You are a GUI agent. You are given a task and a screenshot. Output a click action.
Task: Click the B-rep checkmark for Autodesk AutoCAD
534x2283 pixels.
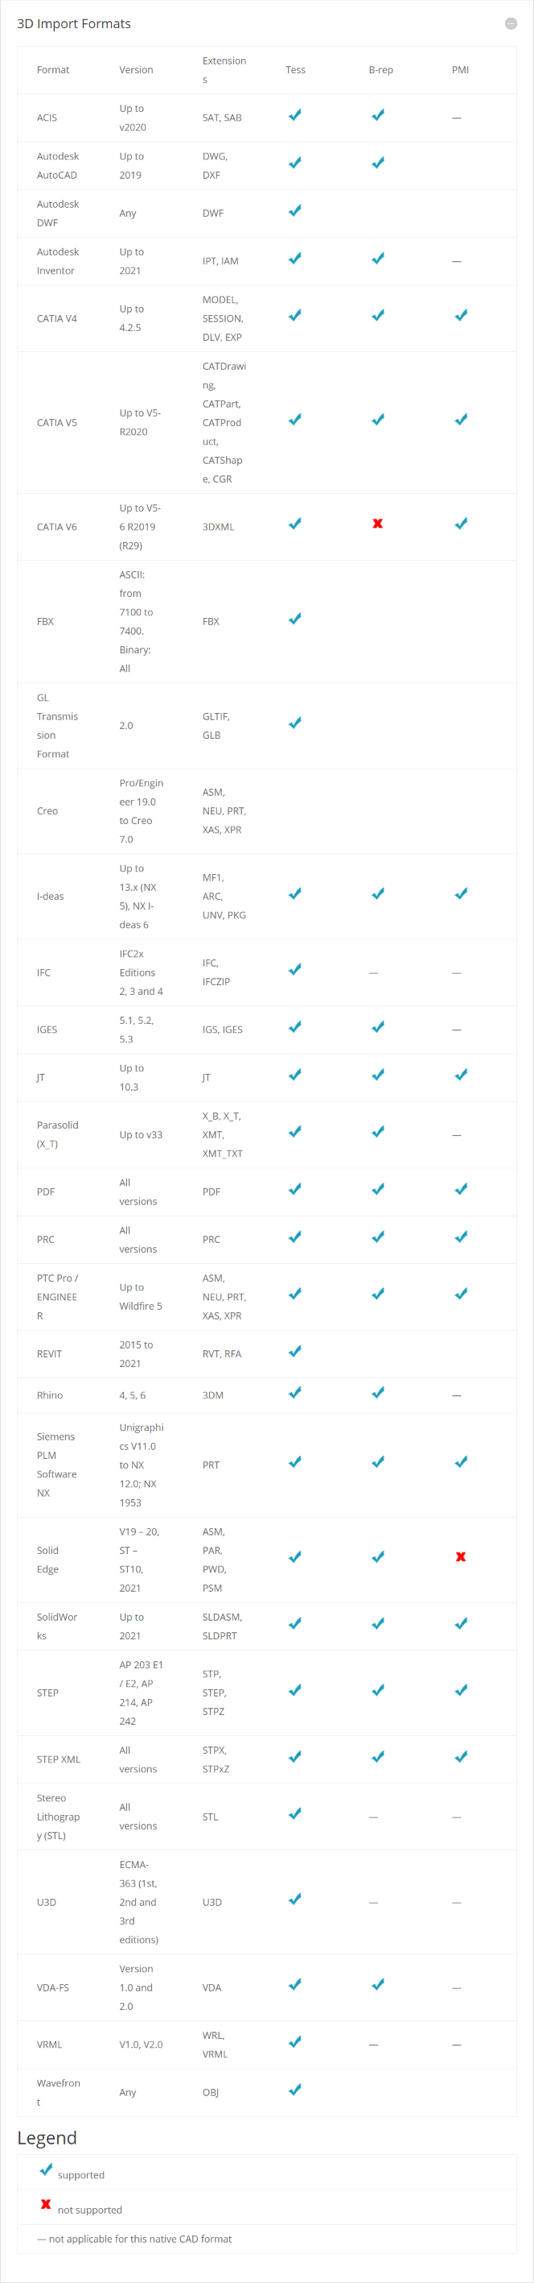pyautogui.click(x=377, y=163)
